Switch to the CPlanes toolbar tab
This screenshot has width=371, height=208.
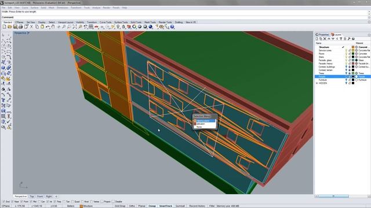[x=19, y=22]
